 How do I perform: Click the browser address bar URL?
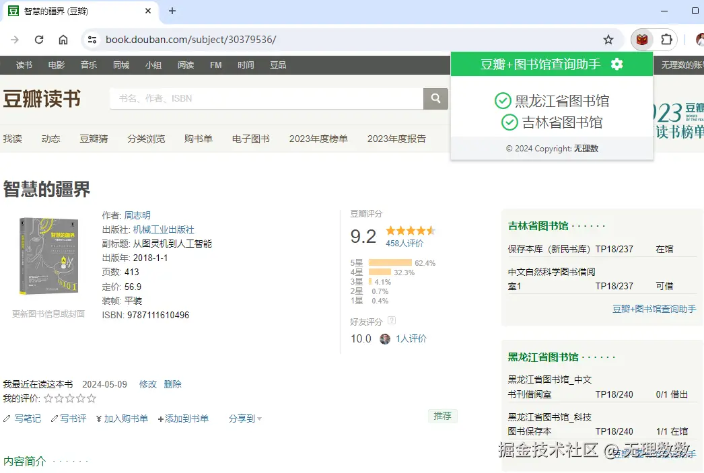[x=191, y=40]
